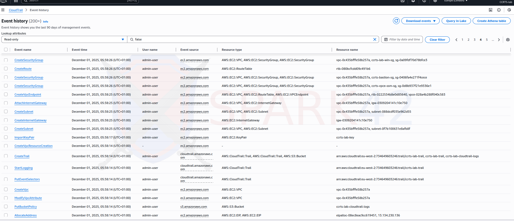514x221 pixels.
Task: Click s3.amazonaws.com in PutBucketPolicy row
Action: coord(193,207)
